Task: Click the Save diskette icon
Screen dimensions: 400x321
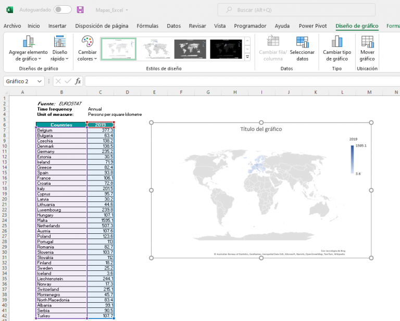Action: pyautogui.click(x=80, y=9)
